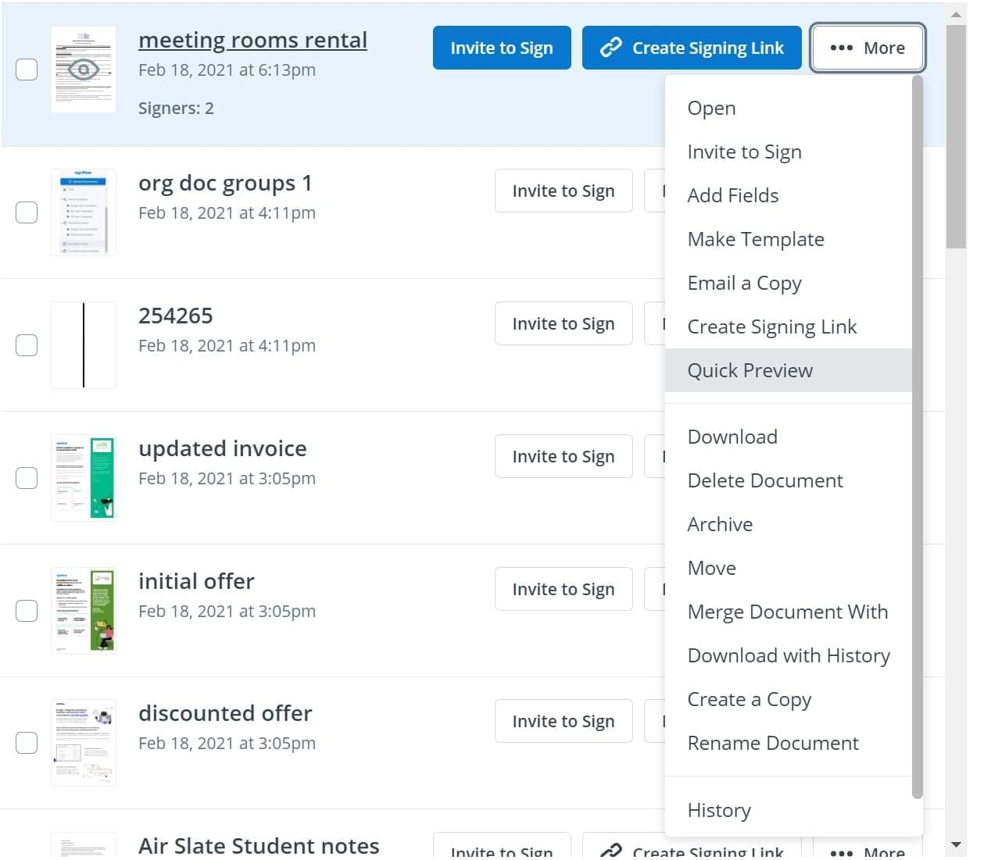Viewport: 991px width, 860px height.
Task: Choose Download with History menu option
Action: (x=788, y=655)
